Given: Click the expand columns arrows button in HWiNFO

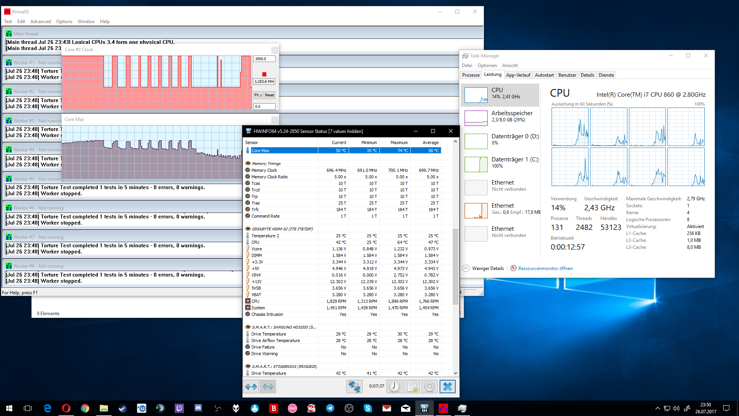Looking at the screenshot, I should (251, 386).
